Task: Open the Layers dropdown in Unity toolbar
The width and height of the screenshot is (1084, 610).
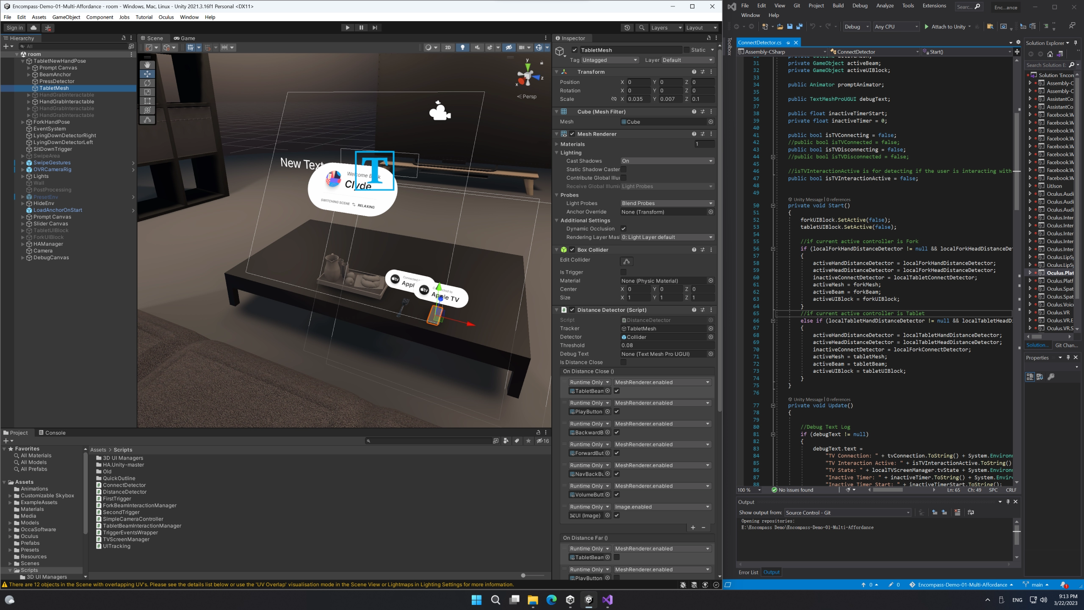Action: (x=666, y=28)
